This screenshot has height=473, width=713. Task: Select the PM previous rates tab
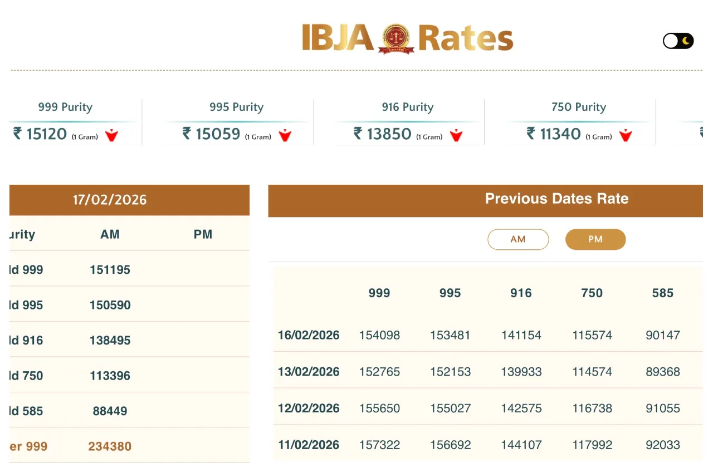(x=595, y=239)
